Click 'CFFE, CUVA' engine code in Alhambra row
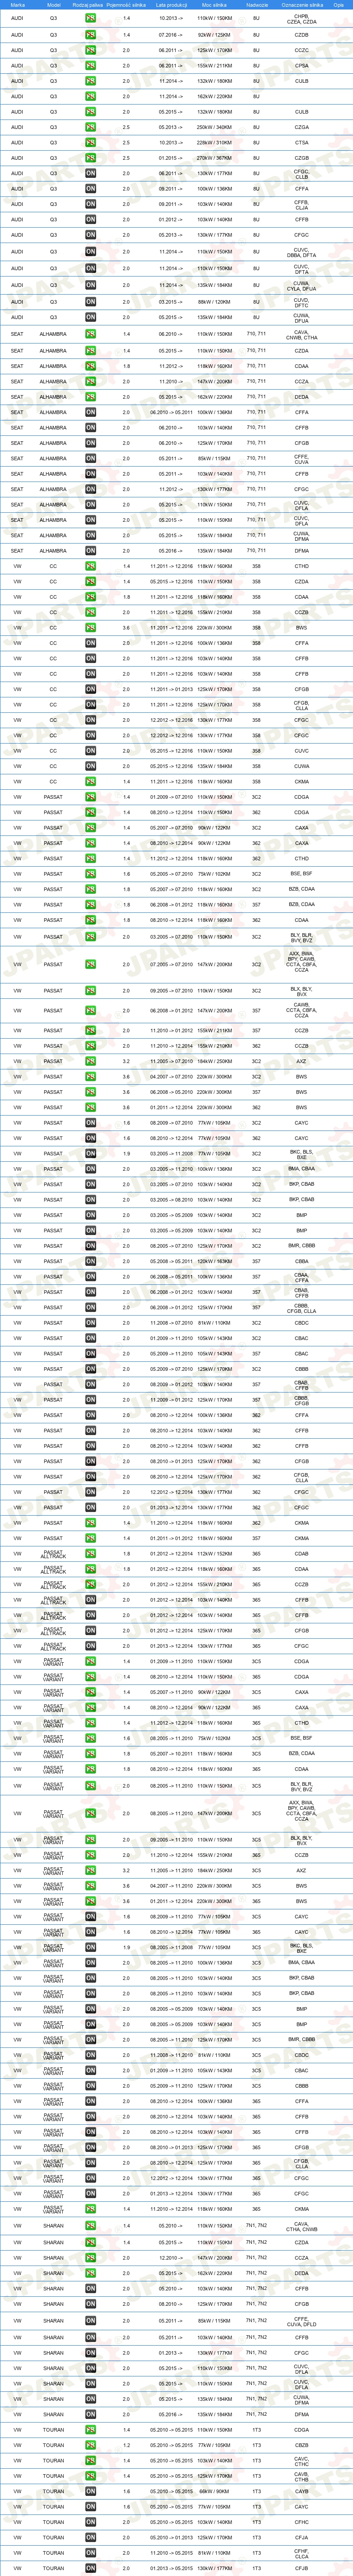 point(301,459)
